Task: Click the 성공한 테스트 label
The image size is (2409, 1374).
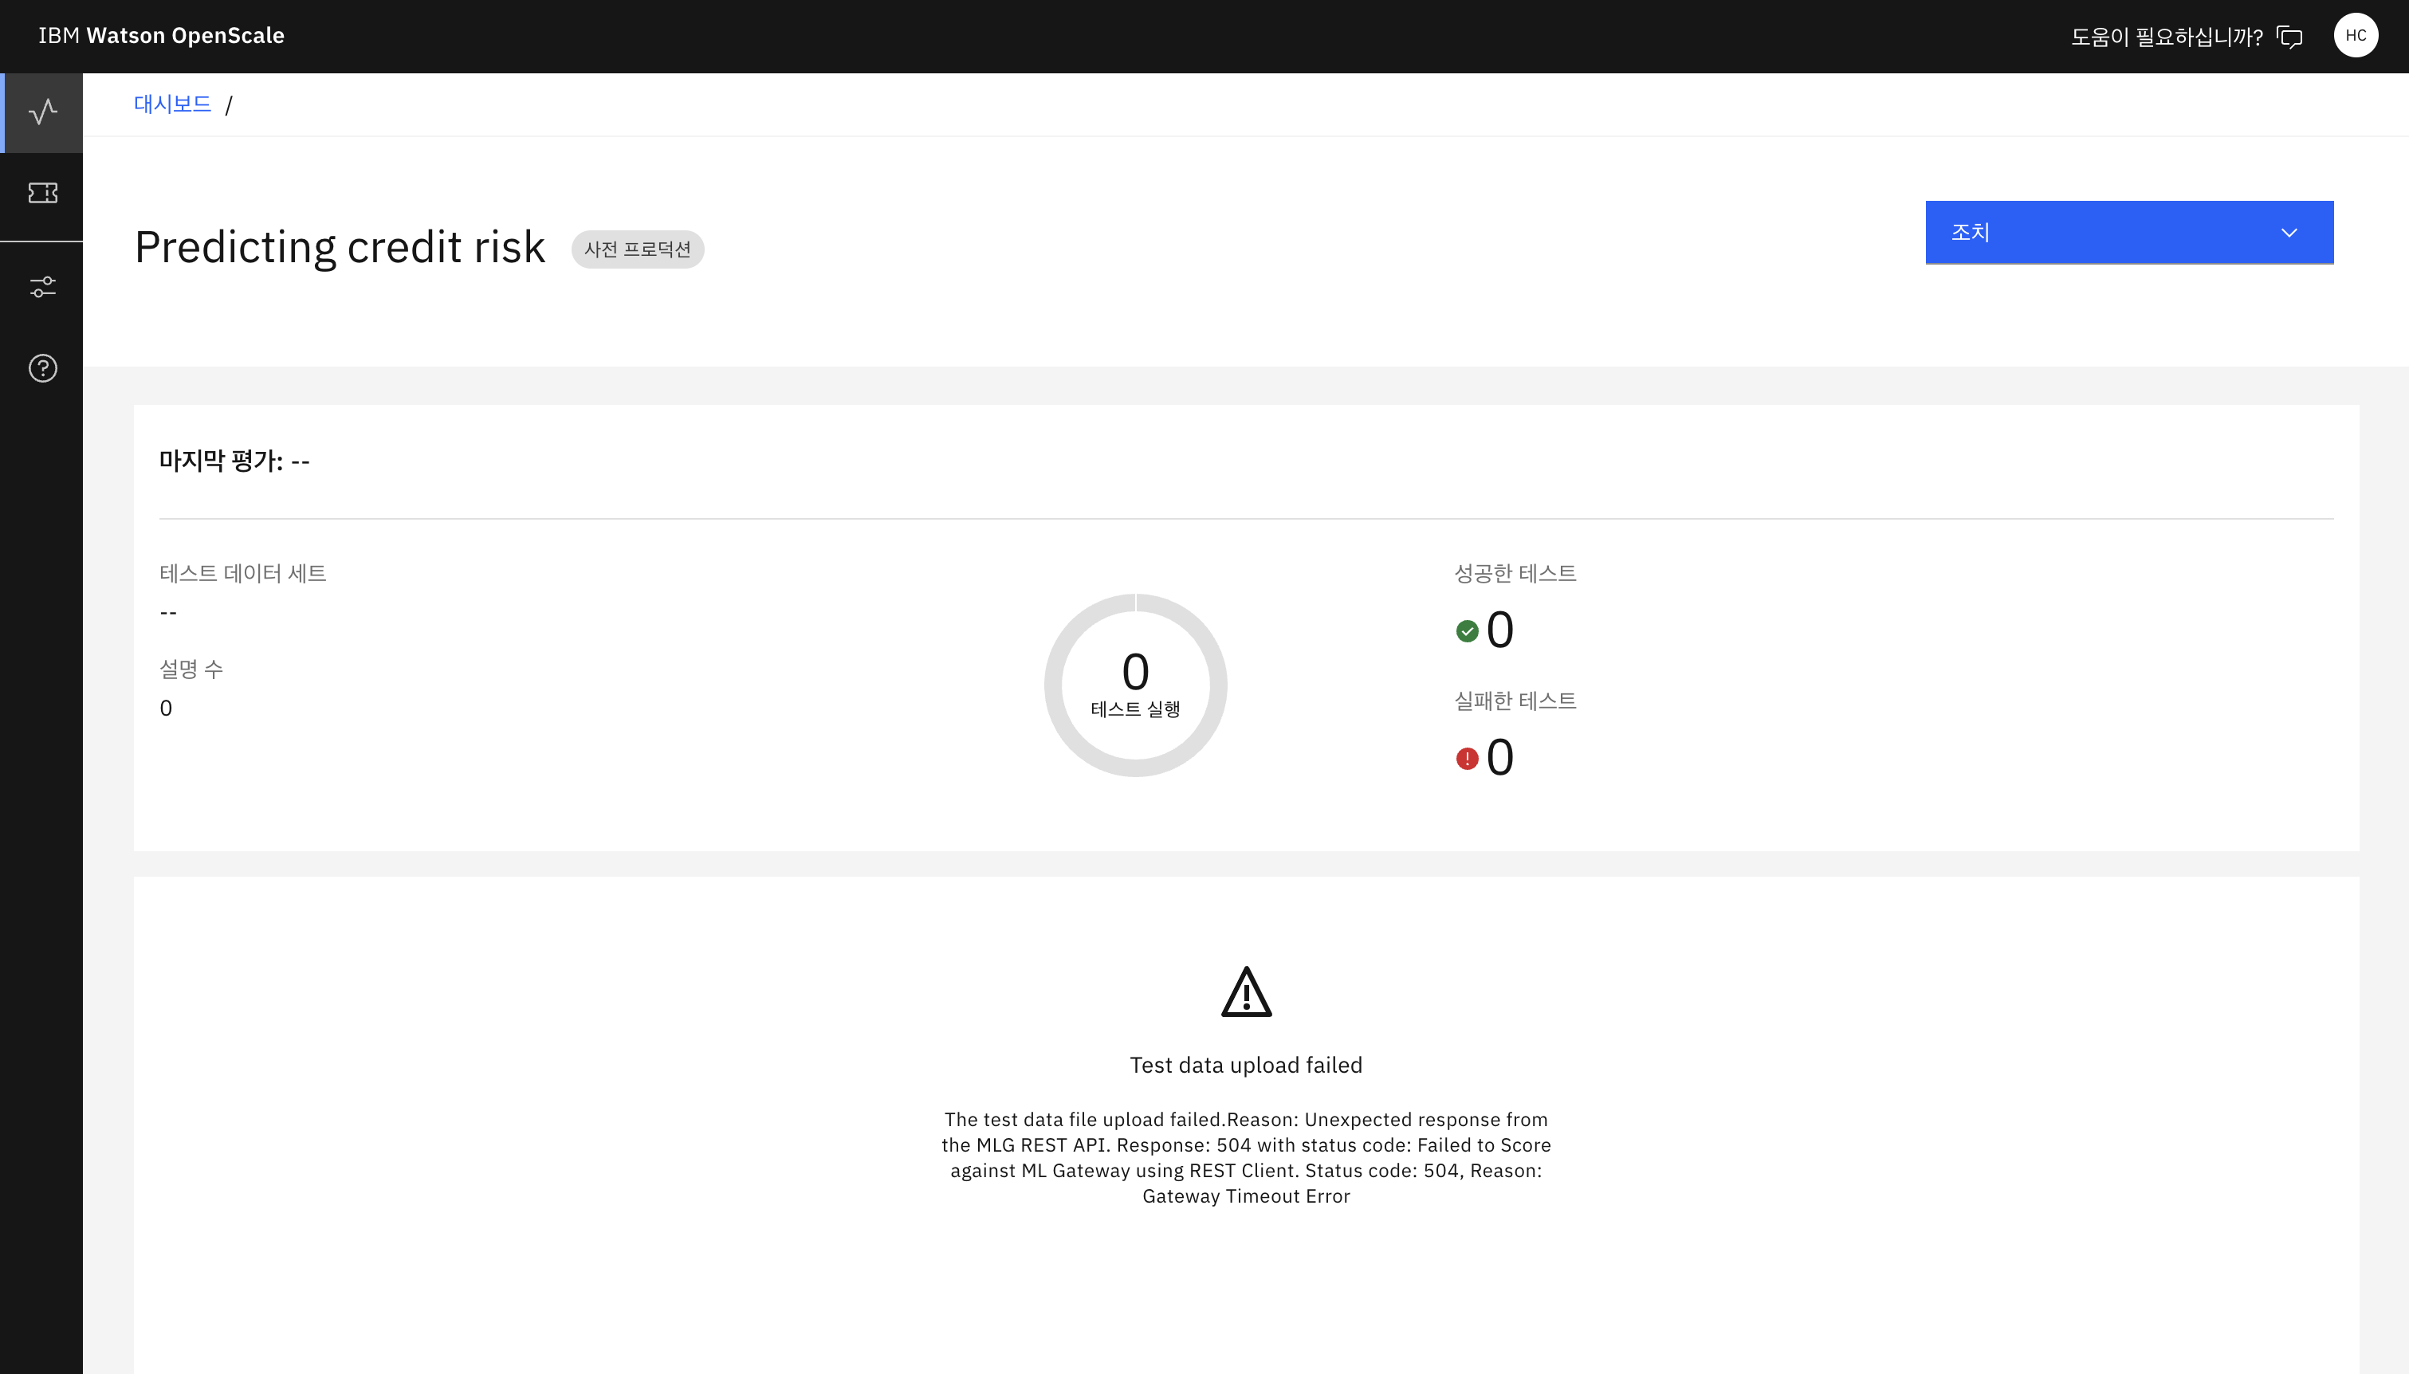Action: coord(1515,573)
